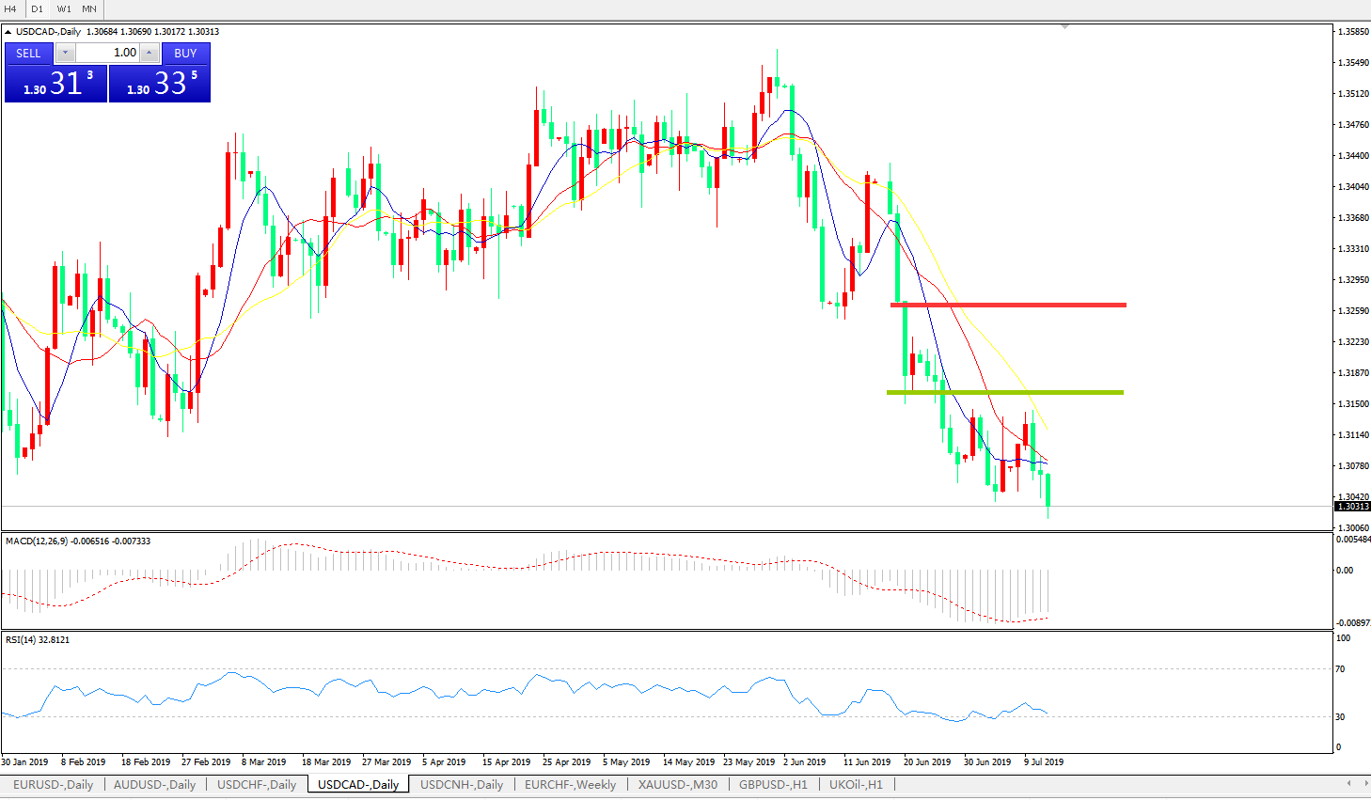This screenshot has width=1371, height=800.
Task: Open the UKOil-,H1 chart tab
Action: pyautogui.click(x=856, y=784)
